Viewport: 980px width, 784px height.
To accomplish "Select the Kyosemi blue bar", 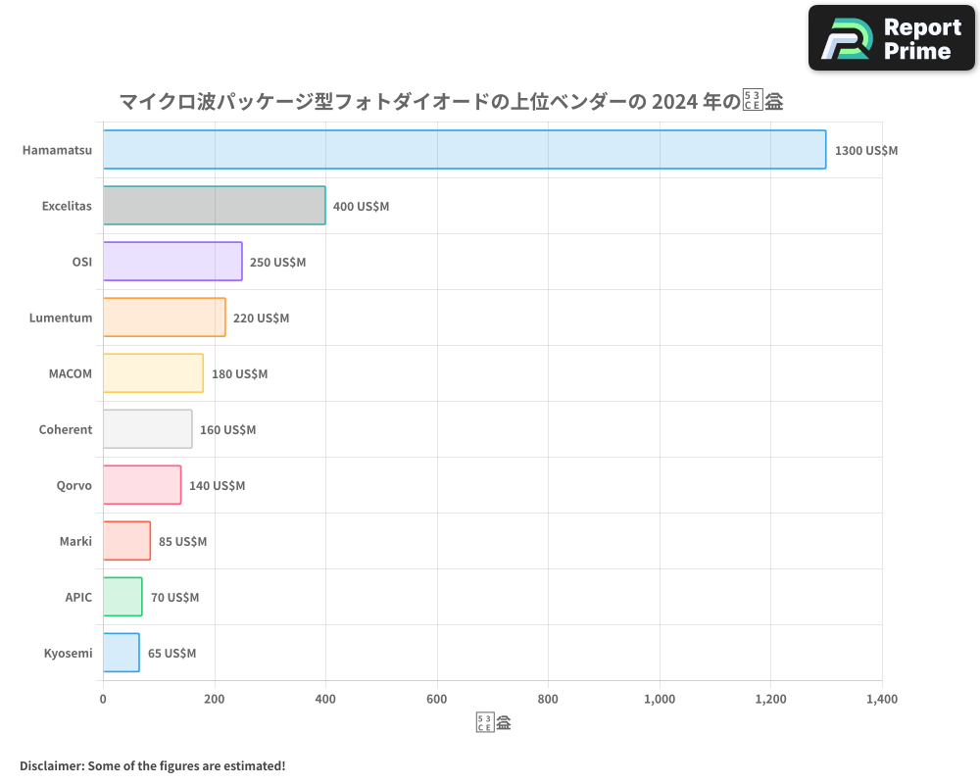I will [x=120, y=653].
